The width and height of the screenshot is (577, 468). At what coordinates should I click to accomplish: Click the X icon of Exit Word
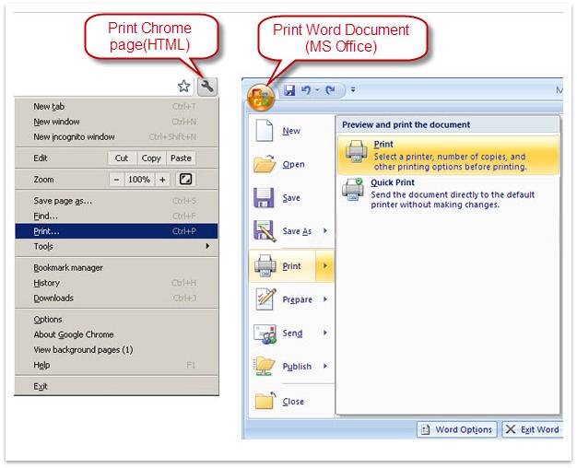click(510, 429)
